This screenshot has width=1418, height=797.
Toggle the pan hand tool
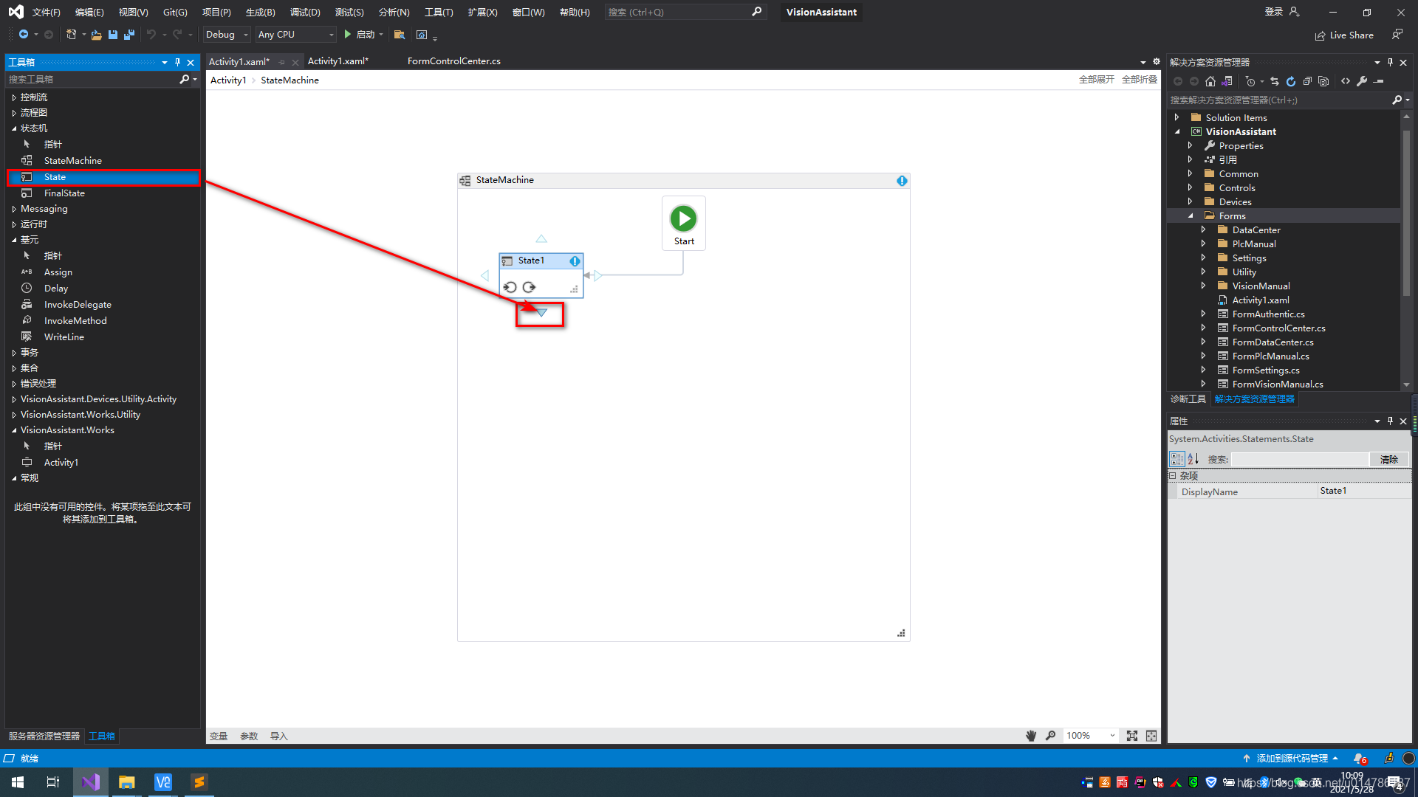(x=1031, y=736)
